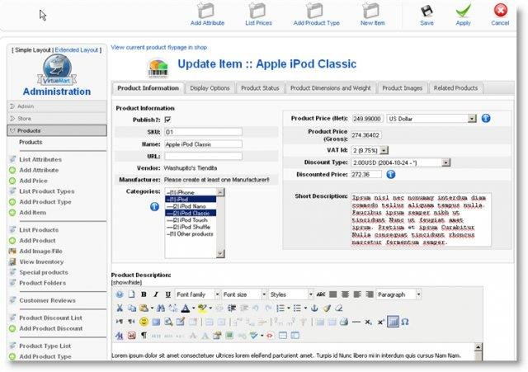Click info icon under Categories label
This screenshot has height=372, width=528.
154,206
